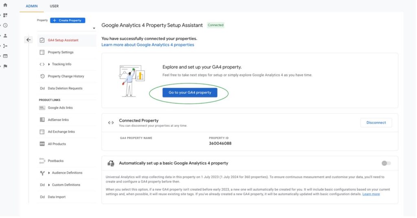417x218 pixels.
Task: Open the Realtime clock icon in sidebar
Action: pos(5,25)
